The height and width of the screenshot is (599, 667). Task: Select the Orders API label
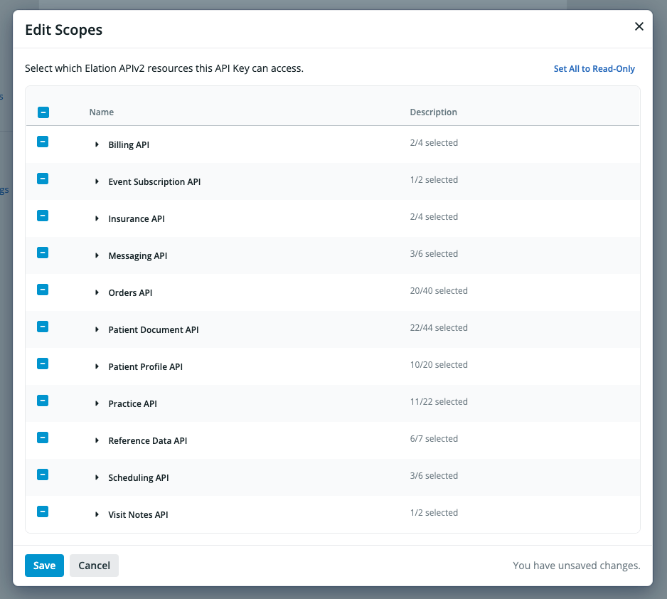(130, 292)
